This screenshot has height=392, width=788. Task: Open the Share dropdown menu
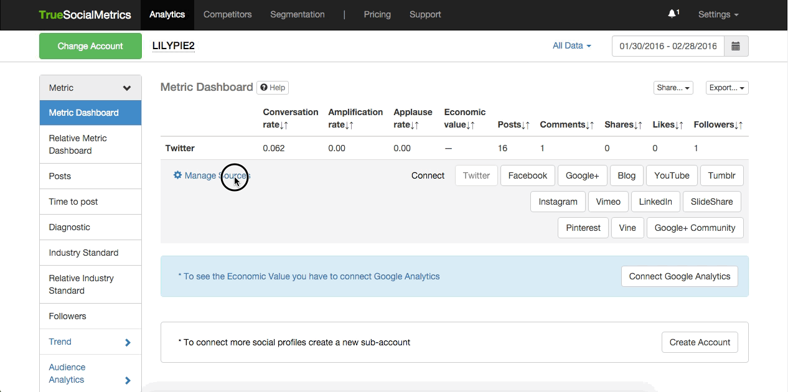tap(673, 88)
